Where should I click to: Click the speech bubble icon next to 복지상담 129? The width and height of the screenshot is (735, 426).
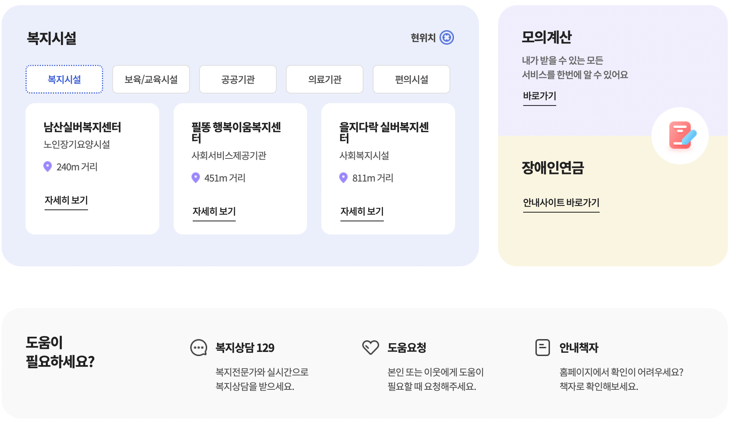(199, 347)
